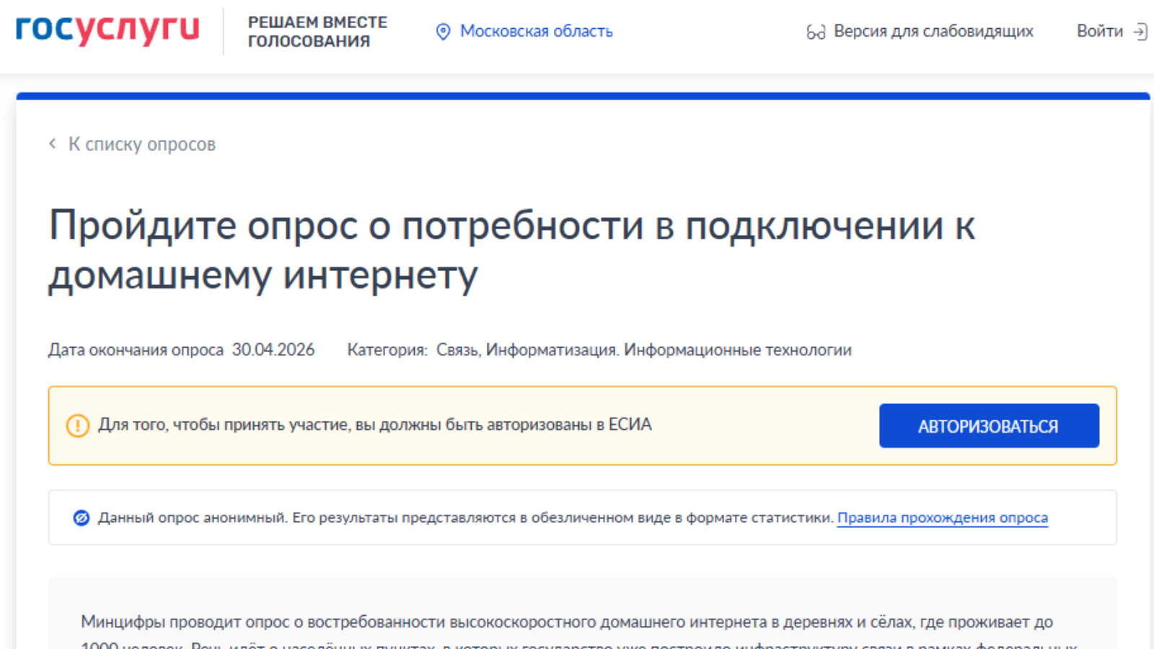Click the glasses accessibility icon
This screenshot has height=649, width=1154.
tap(815, 32)
